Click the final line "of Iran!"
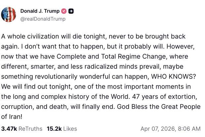 point(13,117)
